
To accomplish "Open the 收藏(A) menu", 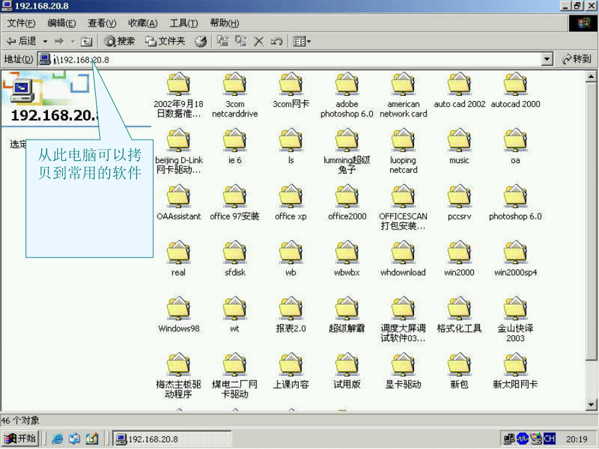I will point(143,23).
